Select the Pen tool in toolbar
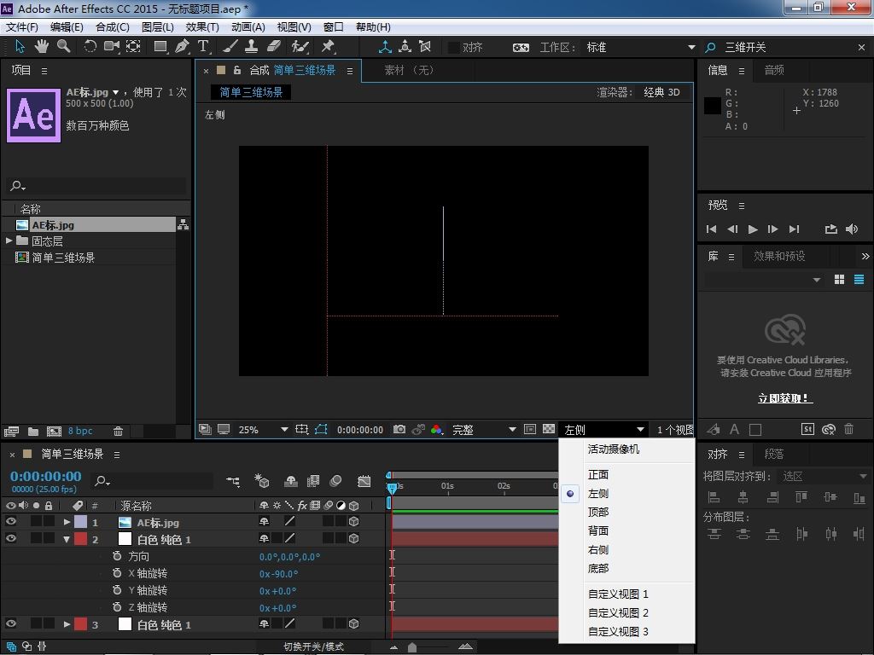The image size is (874, 655). (182, 47)
